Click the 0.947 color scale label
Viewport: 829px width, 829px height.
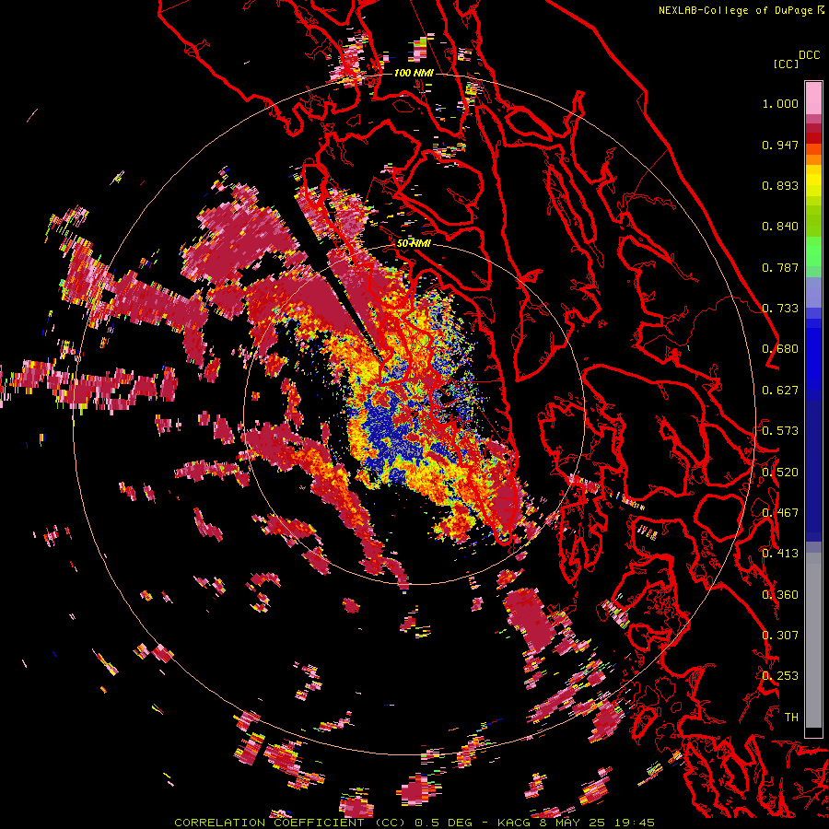point(780,145)
